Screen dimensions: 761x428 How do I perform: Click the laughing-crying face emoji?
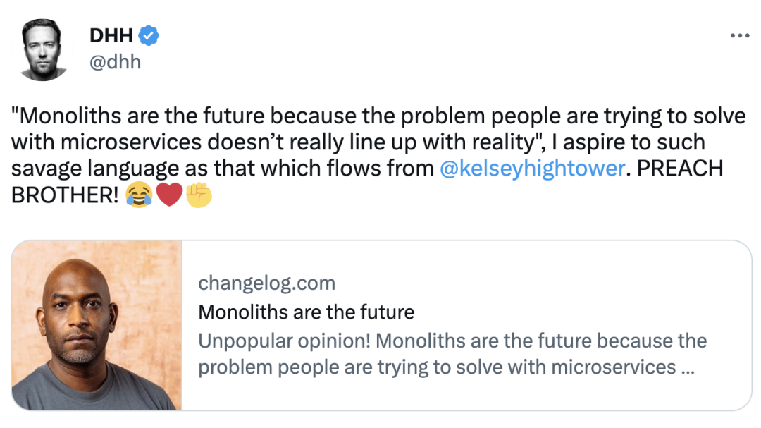click(x=140, y=195)
